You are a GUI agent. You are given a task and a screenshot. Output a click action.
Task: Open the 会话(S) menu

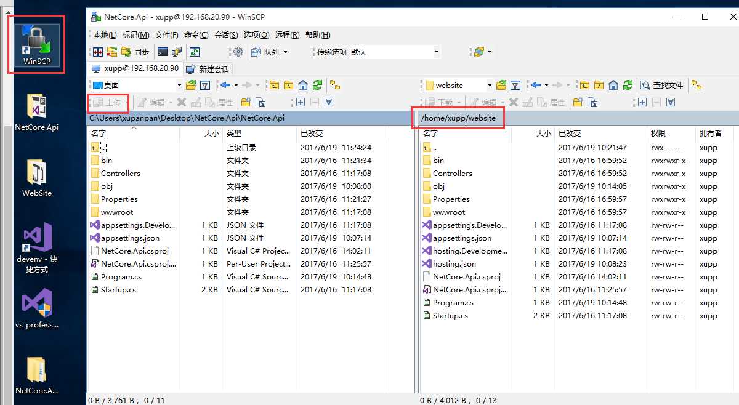tap(226, 35)
